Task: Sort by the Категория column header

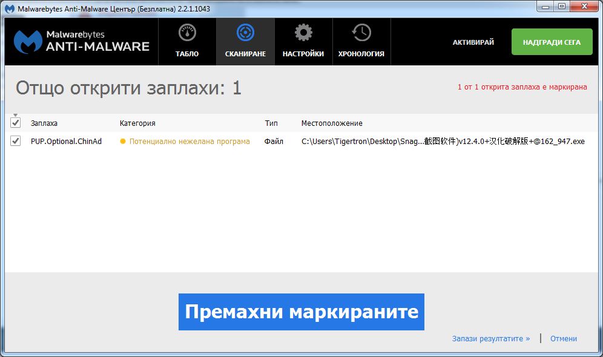Action: coord(137,123)
